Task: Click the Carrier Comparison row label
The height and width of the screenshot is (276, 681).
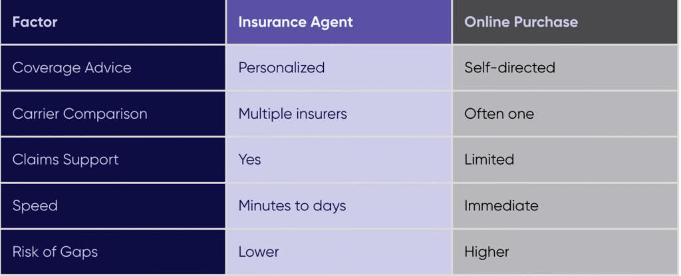Action: pyautogui.click(x=80, y=113)
